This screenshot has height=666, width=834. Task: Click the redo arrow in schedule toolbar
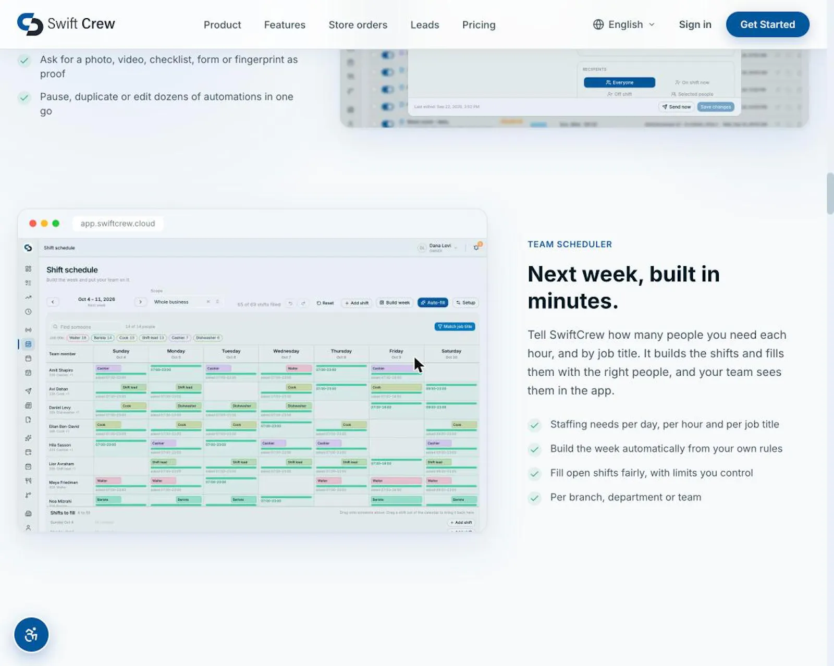[x=303, y=303]
